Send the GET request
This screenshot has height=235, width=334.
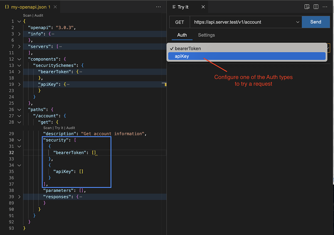316,22
